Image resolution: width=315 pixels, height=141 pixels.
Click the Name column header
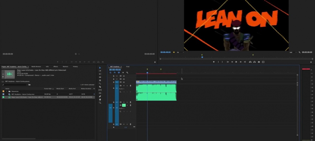(7, 89)
